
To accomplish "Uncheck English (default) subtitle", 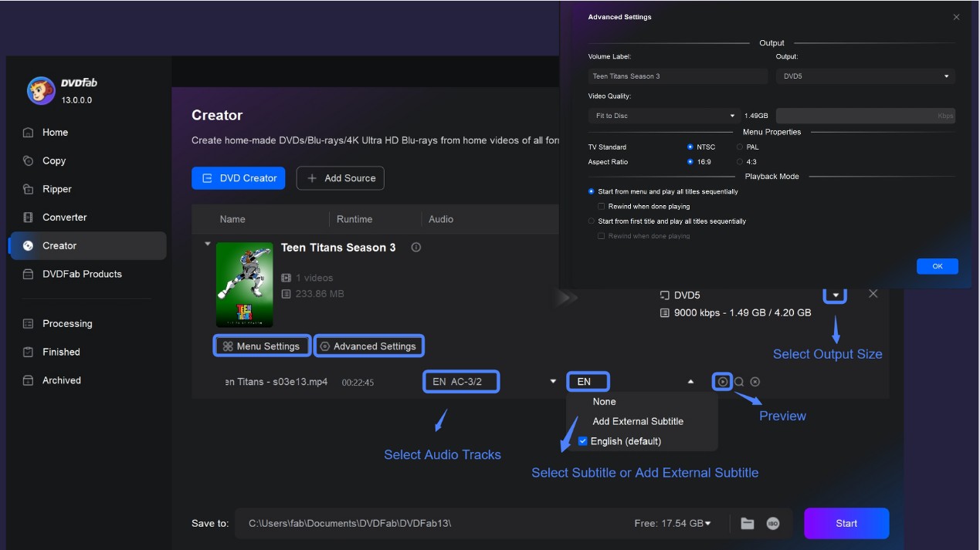I will click(583, 440).
